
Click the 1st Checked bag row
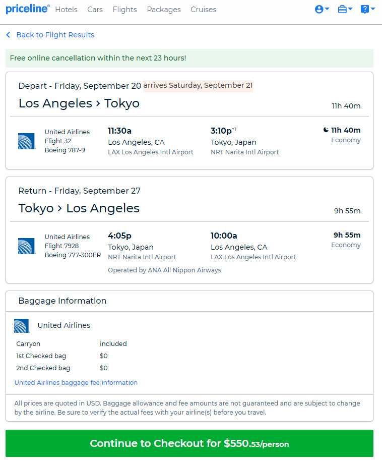click(61, 356)
